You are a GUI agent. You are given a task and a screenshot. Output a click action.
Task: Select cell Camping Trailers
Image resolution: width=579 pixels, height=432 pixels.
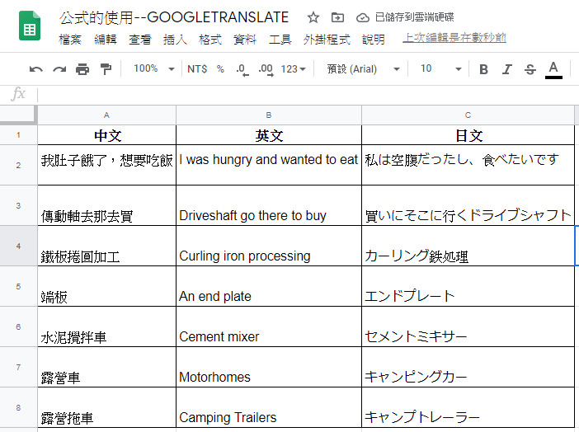pyautogui.click(x=269, y=407)
